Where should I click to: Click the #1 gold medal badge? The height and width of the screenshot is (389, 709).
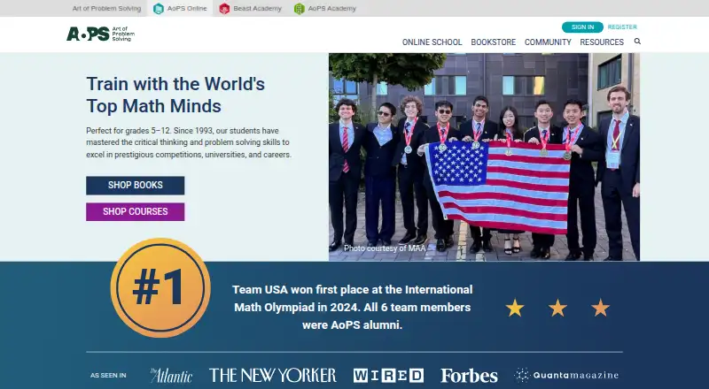pyautogui.click(x=160, y=287)
